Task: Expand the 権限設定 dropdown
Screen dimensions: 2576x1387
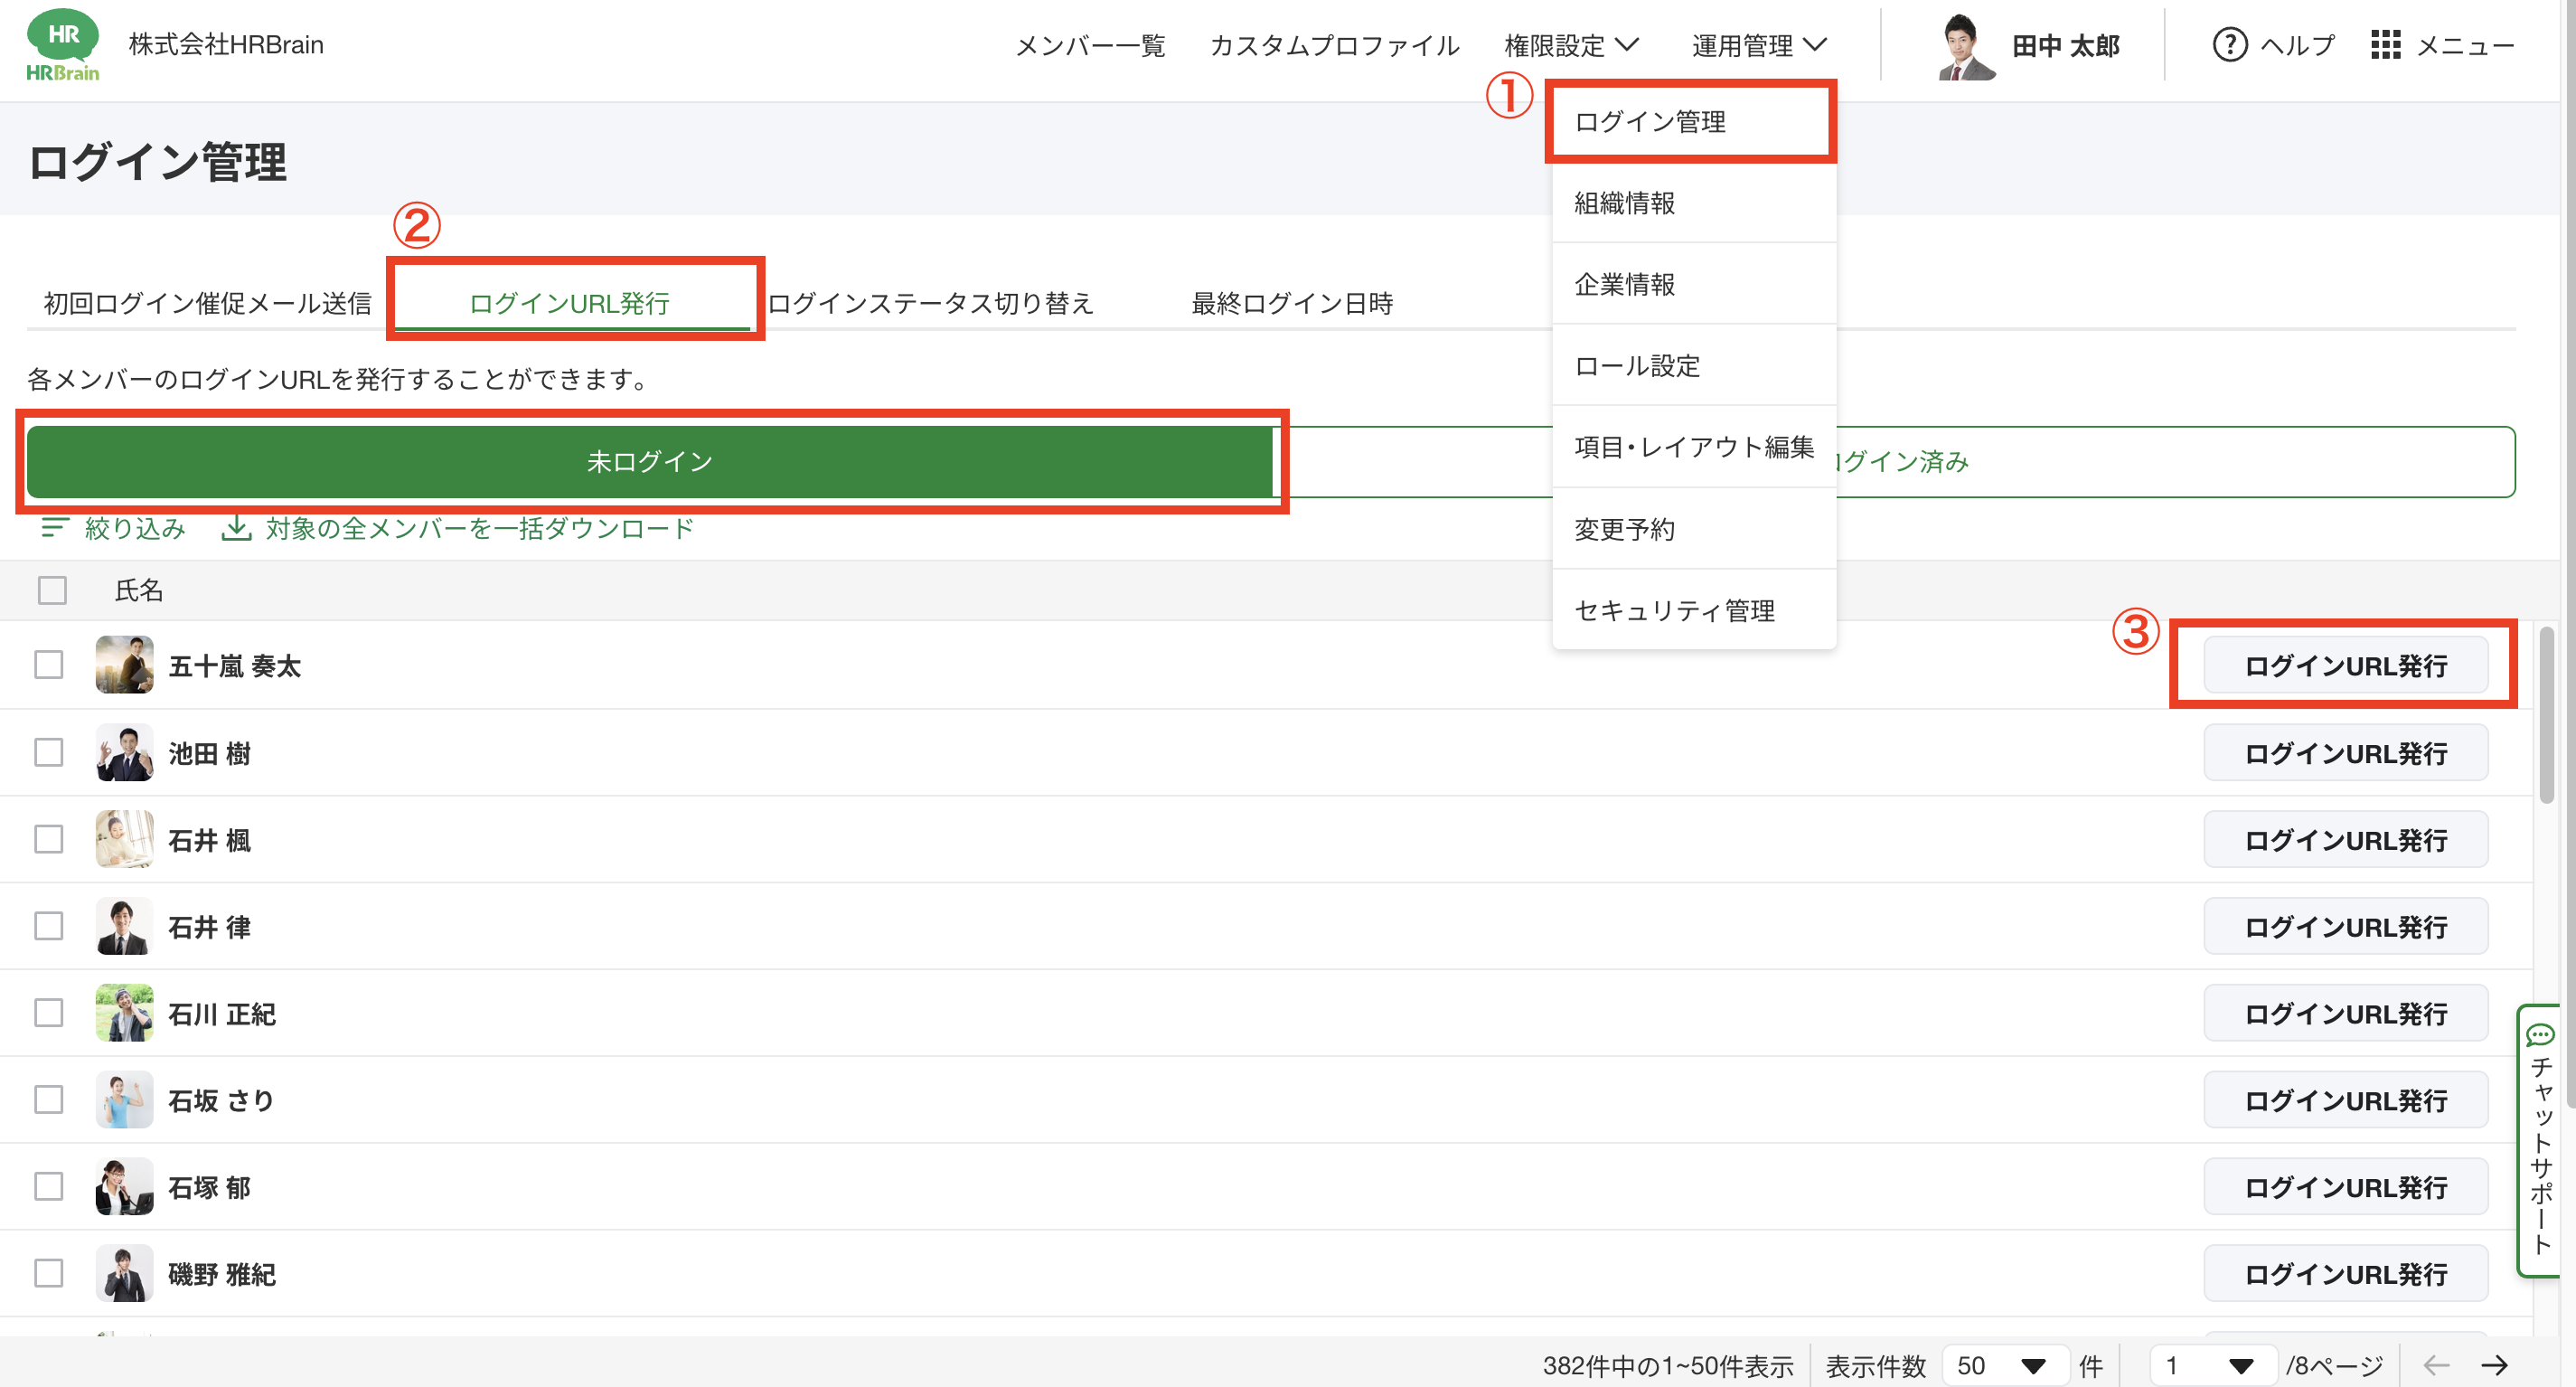Action: pyautogui.click(x=1570, y=45)
